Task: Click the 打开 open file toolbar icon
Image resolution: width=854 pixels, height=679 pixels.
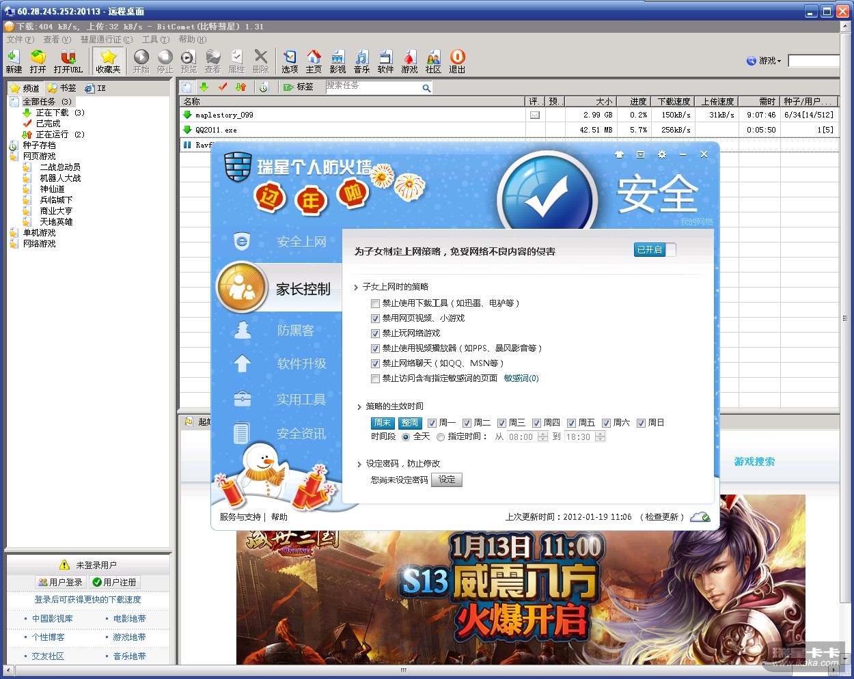Action: pos(38,61)
